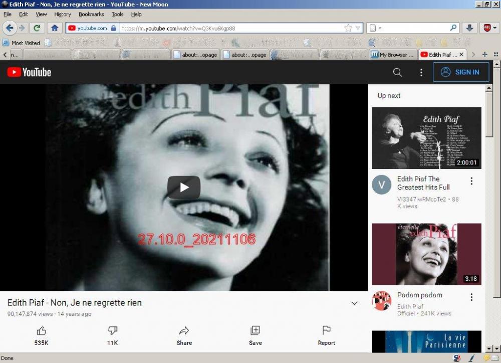Go to browser home page

[55, 28]
